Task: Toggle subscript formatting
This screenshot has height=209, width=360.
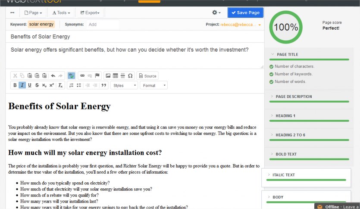Action: (44, 85)
